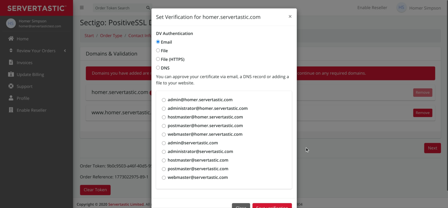Click the Servertastic logo
Viewport: 448px width, 208px height.
point(36,8)
